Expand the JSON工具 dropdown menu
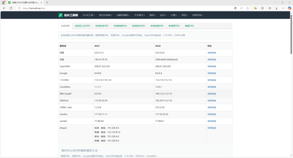Viewport: 293px width, 158px height. click(x=88, y=15)
